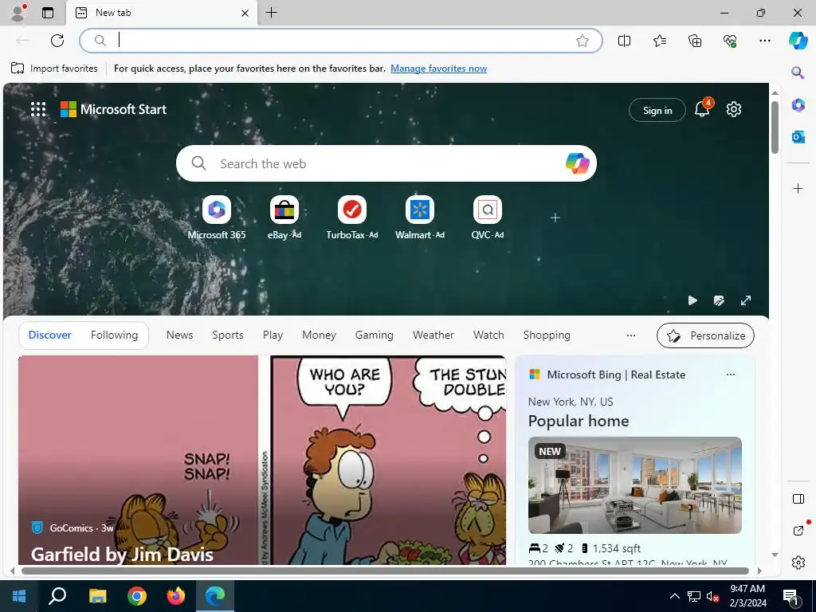Image resolution: width=816 pixels, height=612 pixels.
Task: Open sidebar settings gear
Action: point(798,563)
